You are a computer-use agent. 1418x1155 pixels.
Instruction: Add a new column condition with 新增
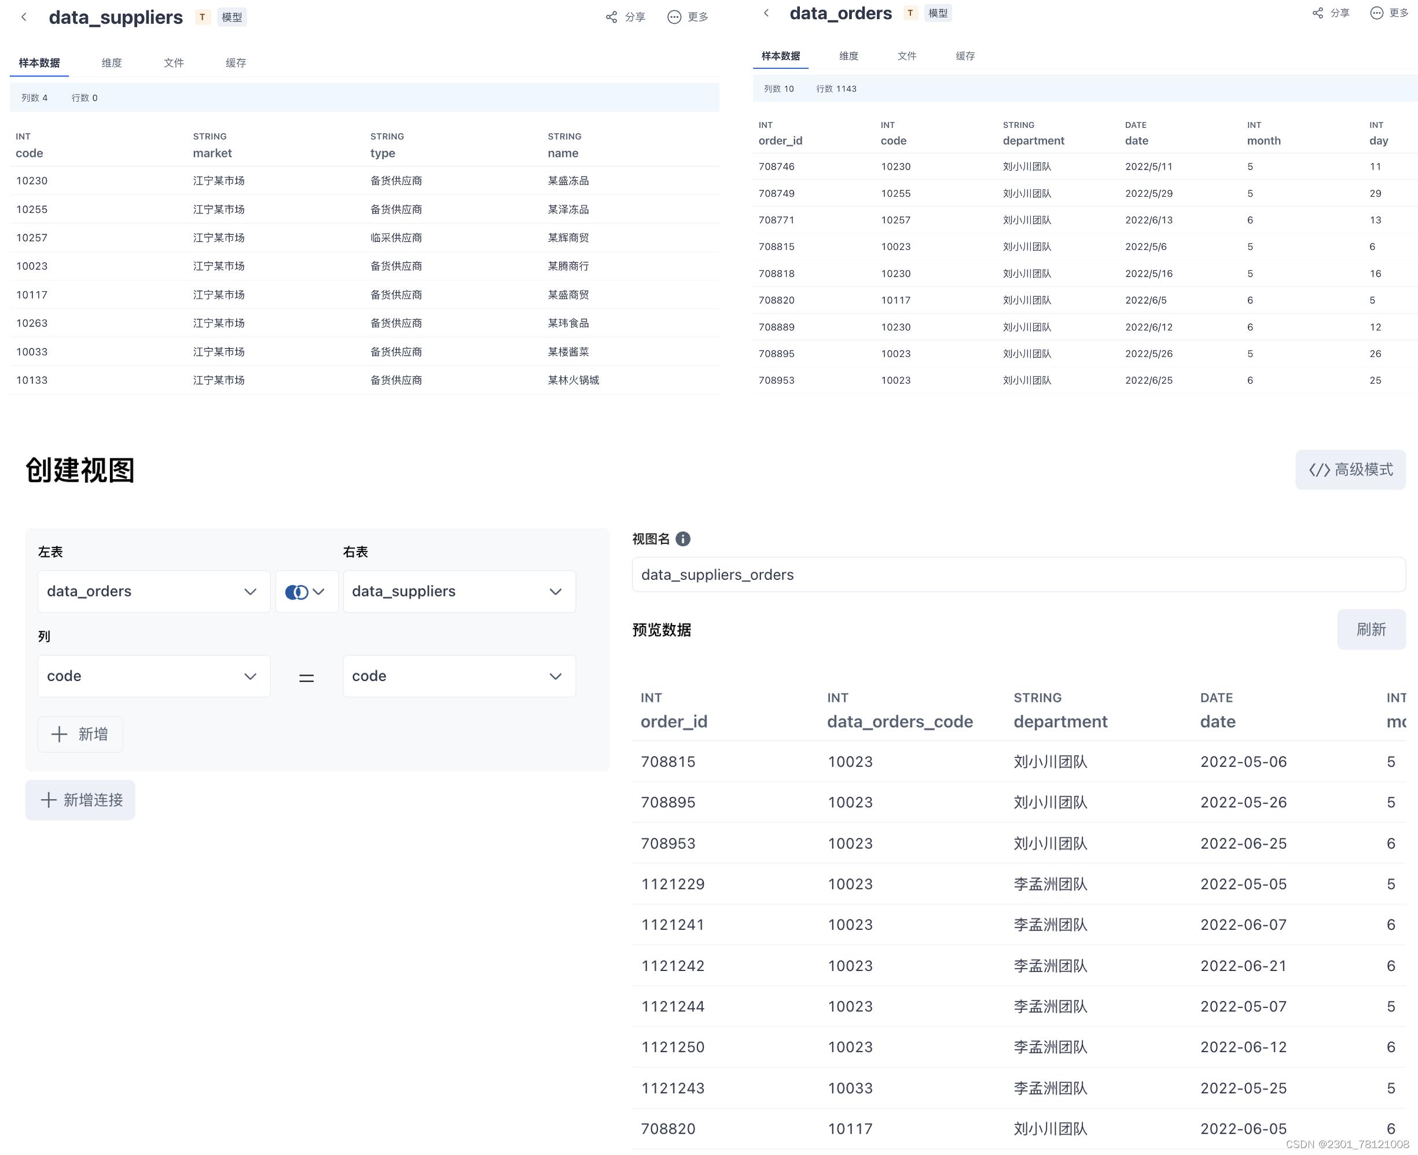(x=80, y=734)
